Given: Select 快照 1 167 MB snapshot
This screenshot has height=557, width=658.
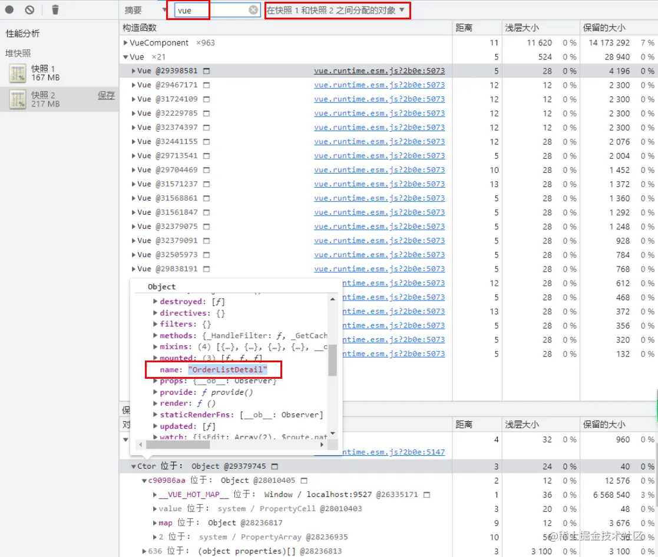Looking at the screenshot, I should click(x=59, y=73).
